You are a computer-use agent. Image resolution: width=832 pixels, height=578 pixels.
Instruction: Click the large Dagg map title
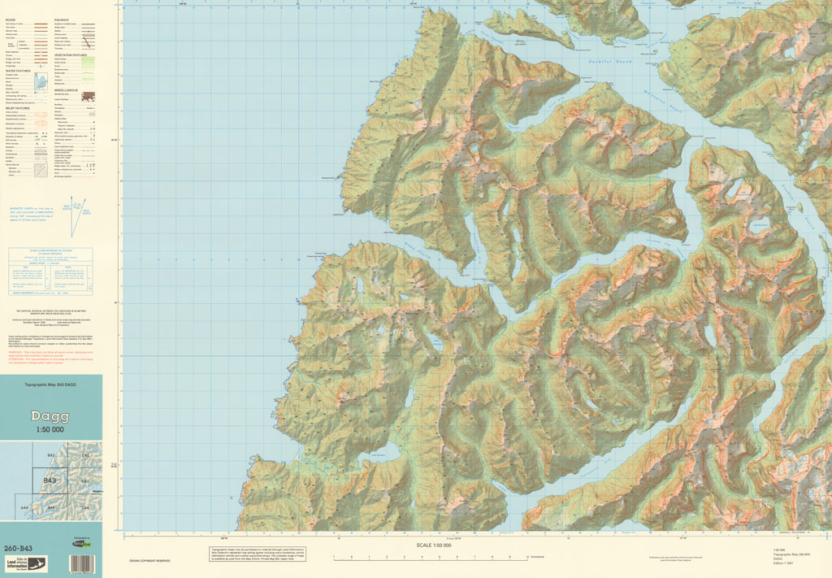[x=51, y=416]
